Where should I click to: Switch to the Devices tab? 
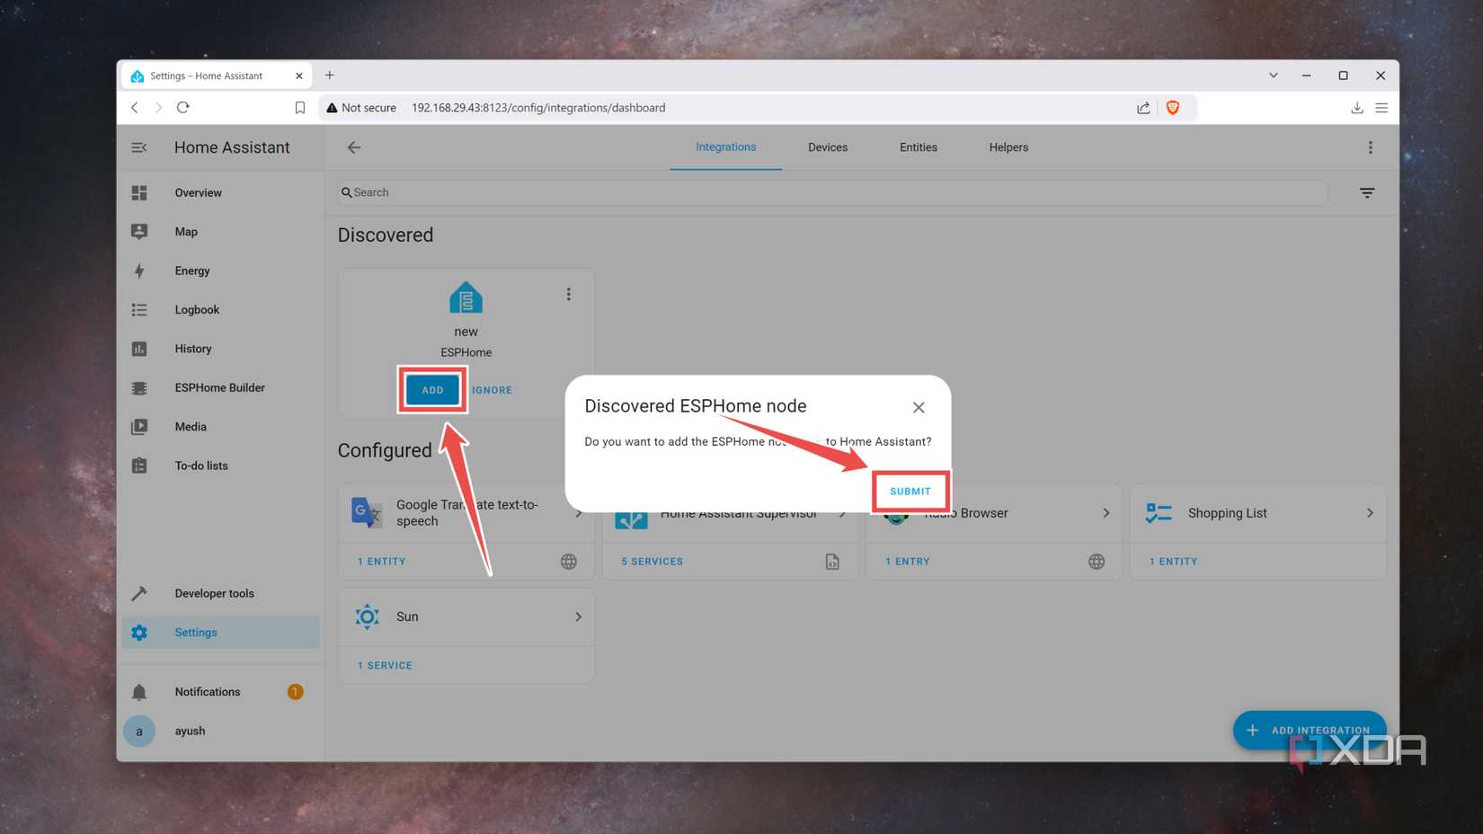[x=828, y=147]
